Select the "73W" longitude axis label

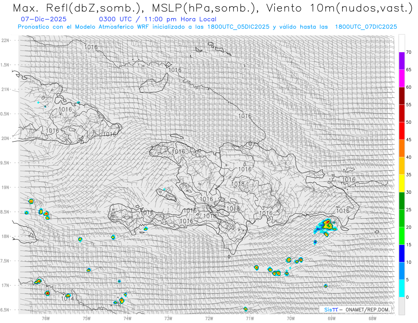click(x=168, y=318)
